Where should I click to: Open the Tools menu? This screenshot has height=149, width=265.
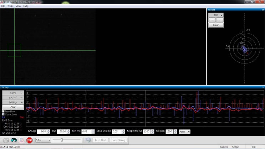coord(10,6)
